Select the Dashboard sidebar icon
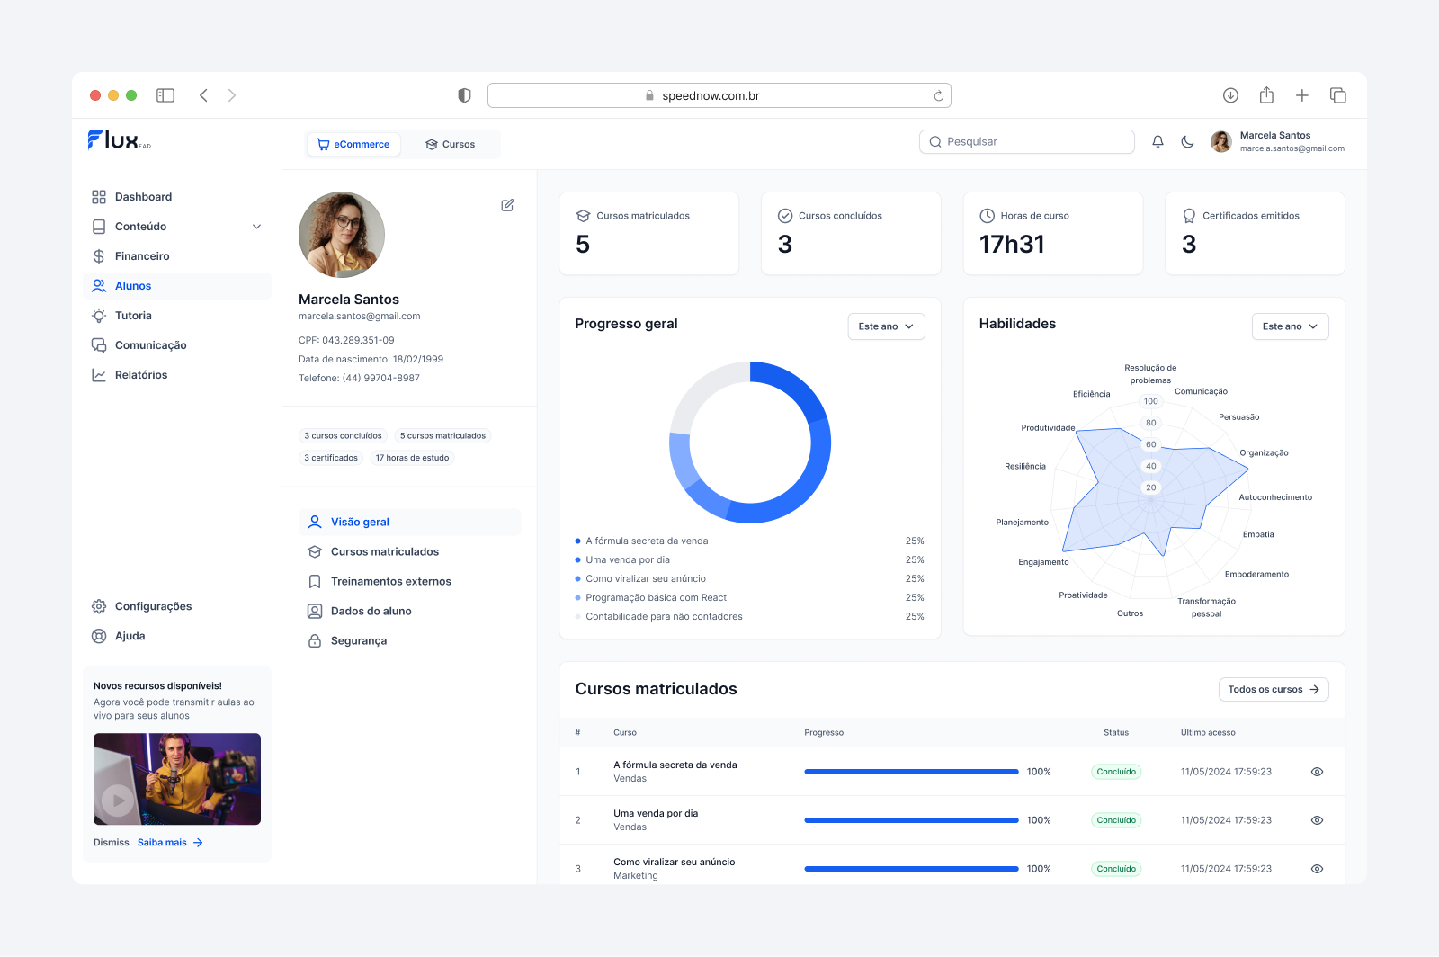1439x957 pixels. point(99,196)
